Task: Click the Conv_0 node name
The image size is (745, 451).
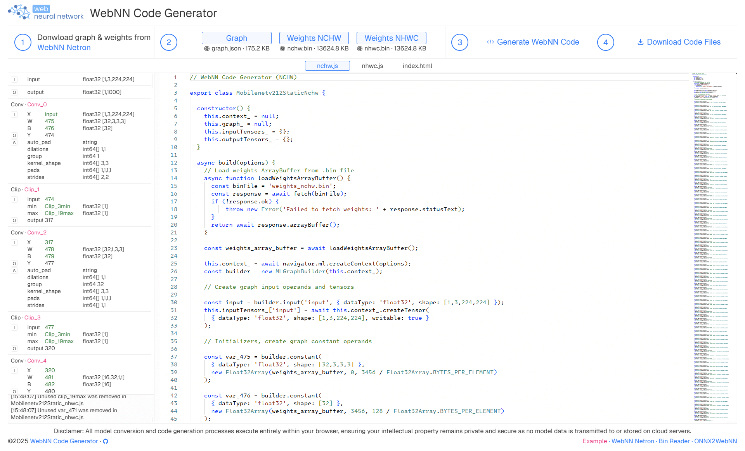Action: point(37,105)
